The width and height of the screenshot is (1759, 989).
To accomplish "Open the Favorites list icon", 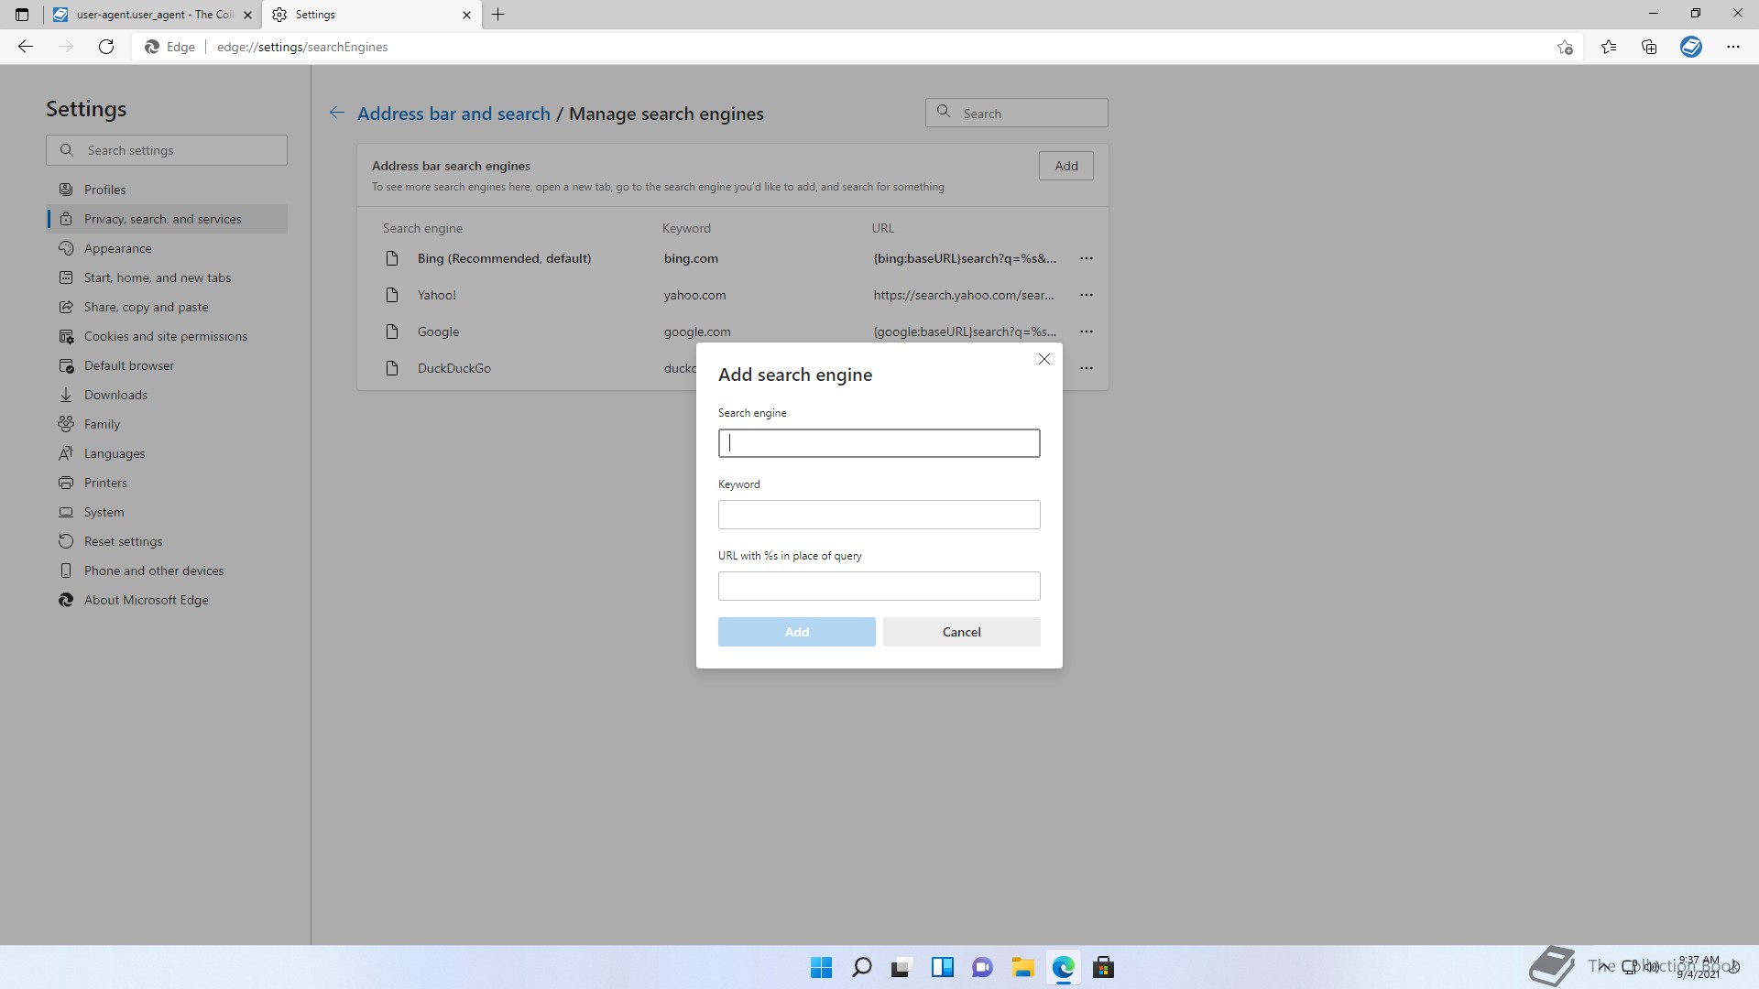I will click(x=1609, y=47).
